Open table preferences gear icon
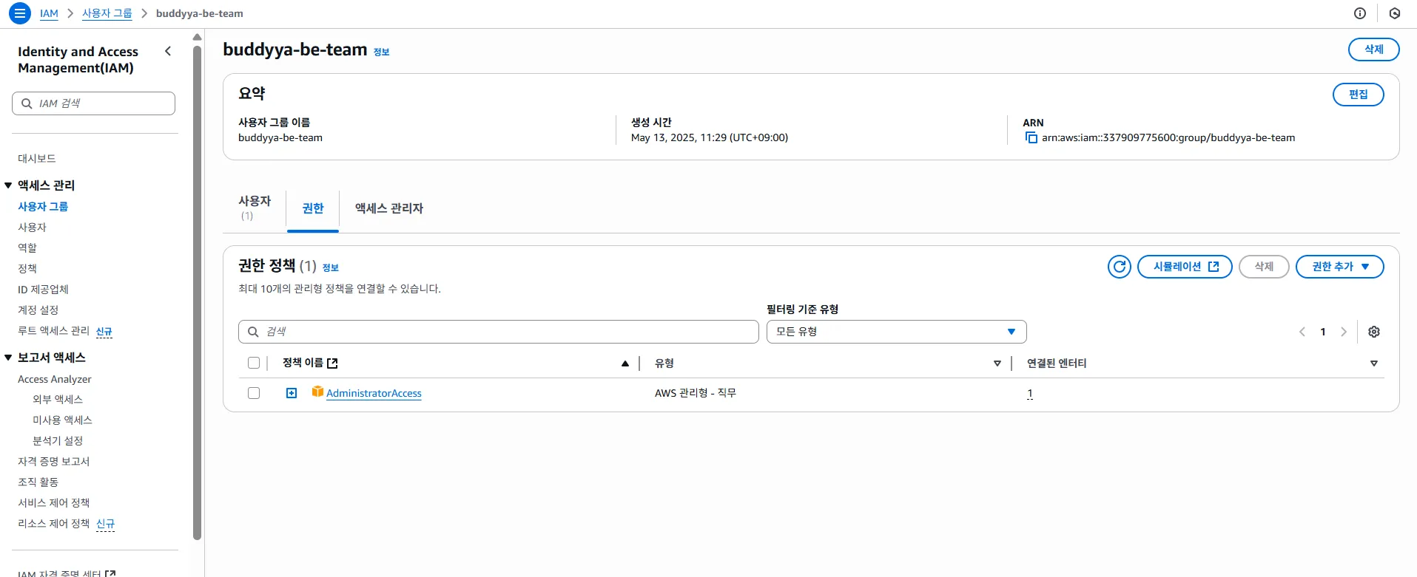Screen dimensions: 1417x577 coord(1374,332)
